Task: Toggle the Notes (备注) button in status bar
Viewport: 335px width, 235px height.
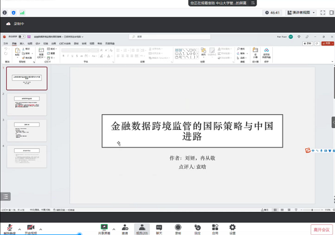Action: (264, 210)
